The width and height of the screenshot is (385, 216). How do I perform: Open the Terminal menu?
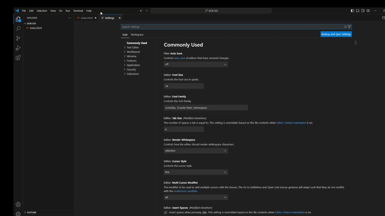coord(78,11)
